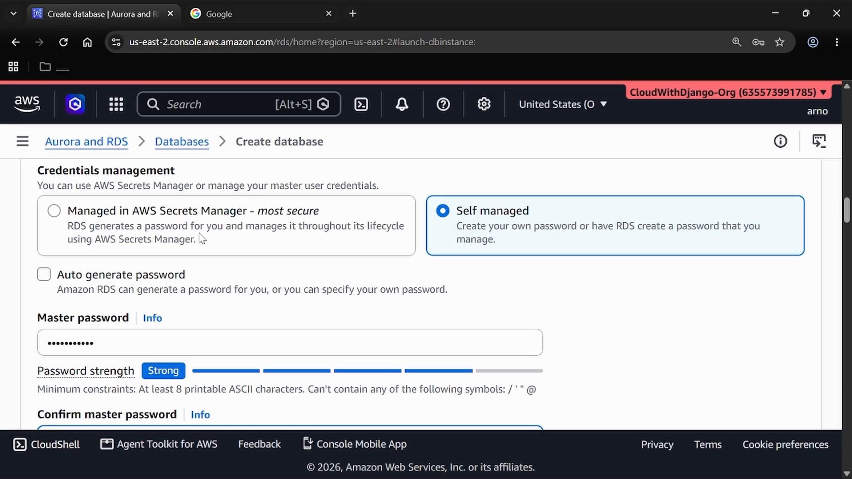View site information icon in address bar
Screen dimensions: 852x479
[116, 42]
